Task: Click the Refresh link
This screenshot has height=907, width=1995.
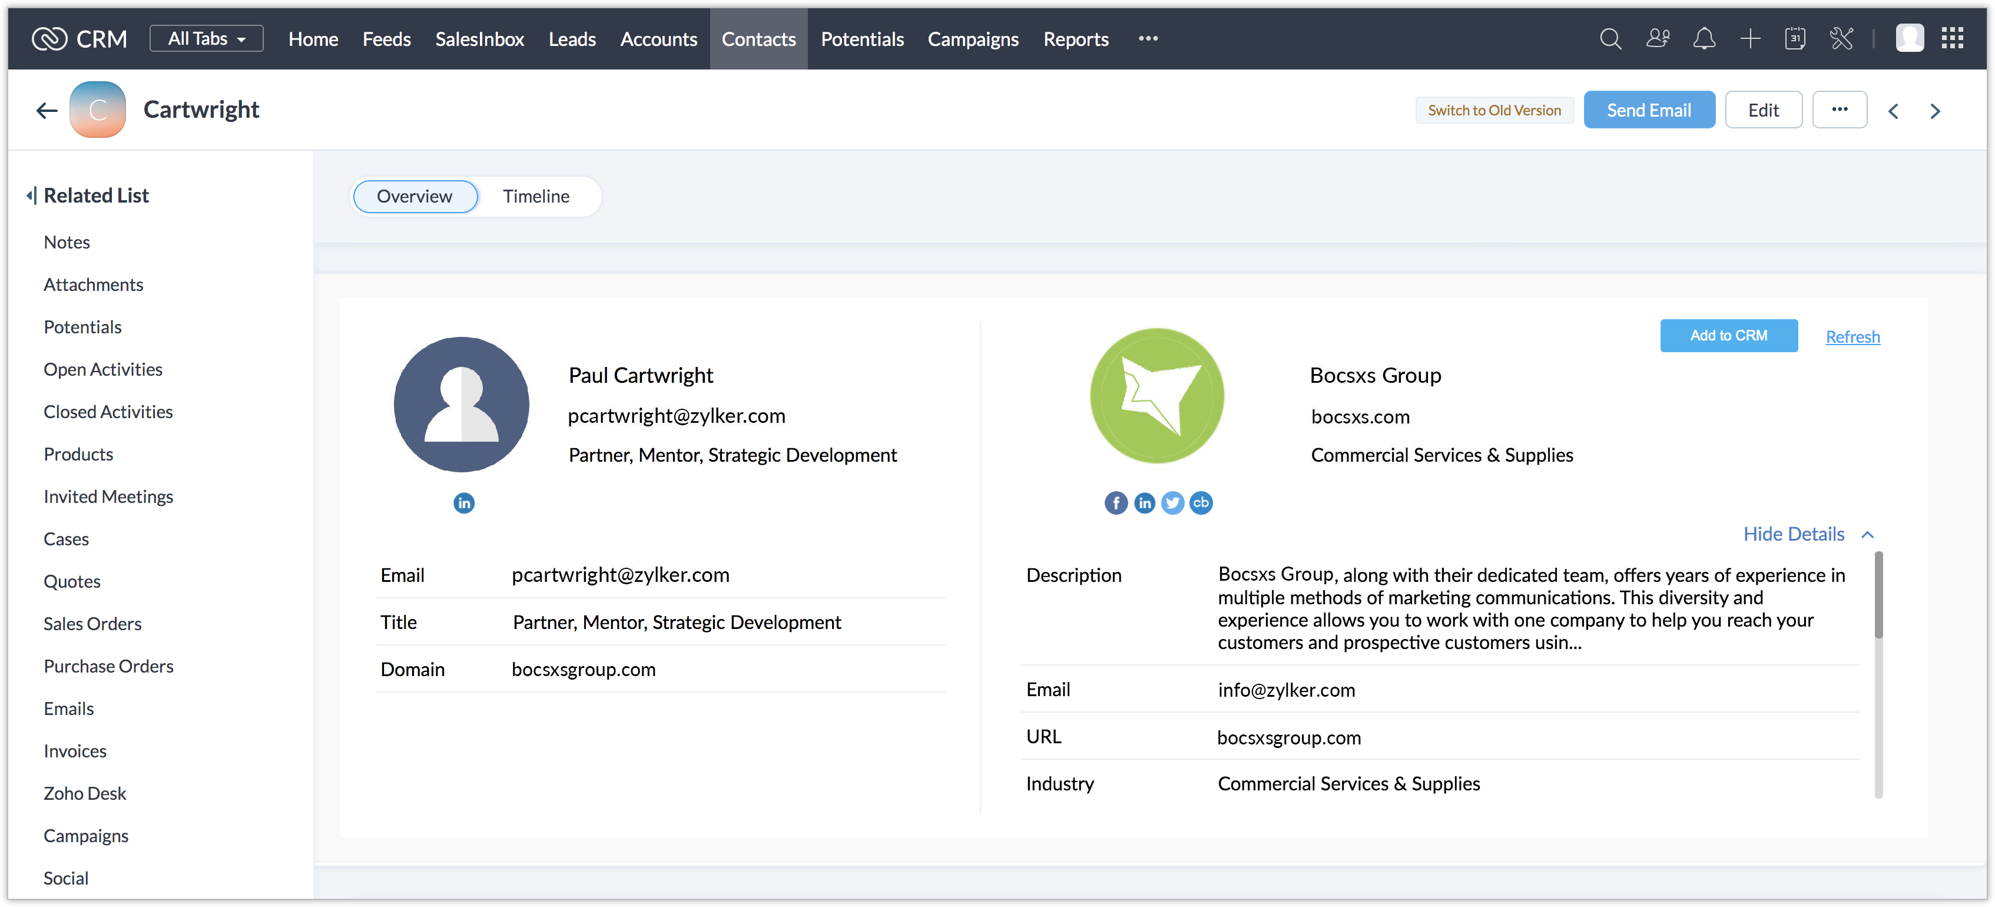Action: click(x=1852, y=337)
